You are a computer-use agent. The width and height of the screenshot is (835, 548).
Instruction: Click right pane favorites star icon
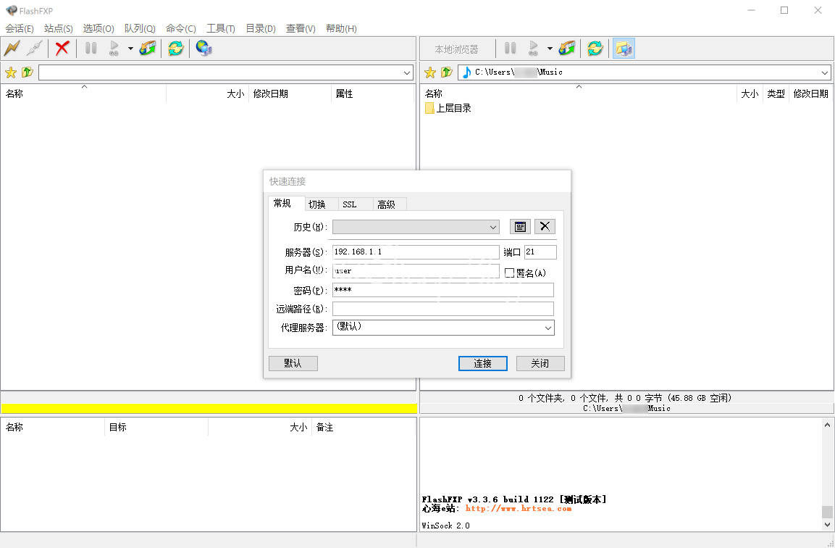(429, 72)
